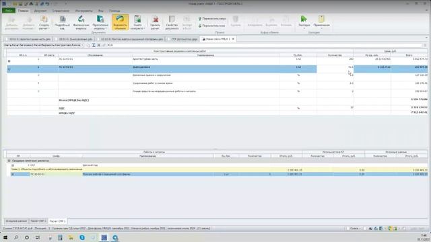Open Skype from the taskbar
The image size is (431, 242).
(x=82, y=237)
